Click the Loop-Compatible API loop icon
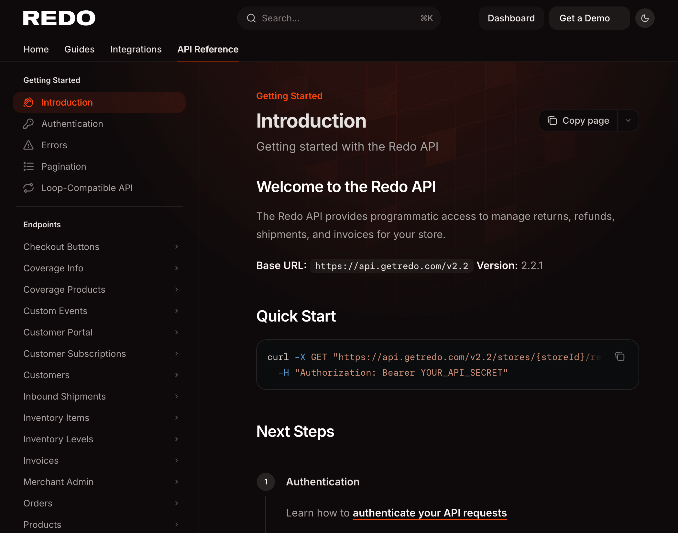This screenshot has width=678, height=533. point(28,188)
